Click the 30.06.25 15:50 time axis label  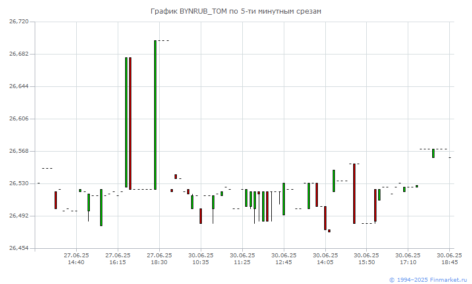tap(366, 259)
